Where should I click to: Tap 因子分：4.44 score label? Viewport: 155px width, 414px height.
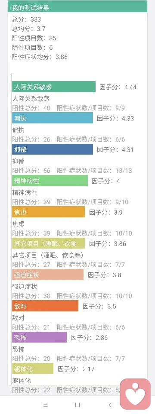point(118,87)
